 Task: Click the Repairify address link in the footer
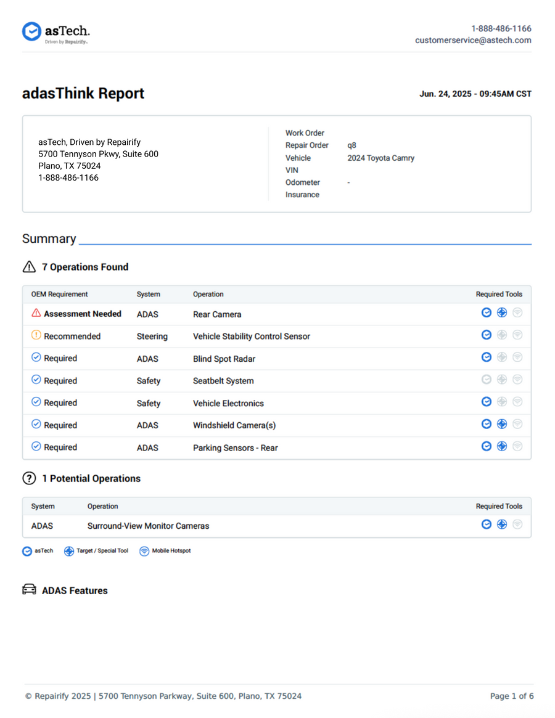[163, 696]
